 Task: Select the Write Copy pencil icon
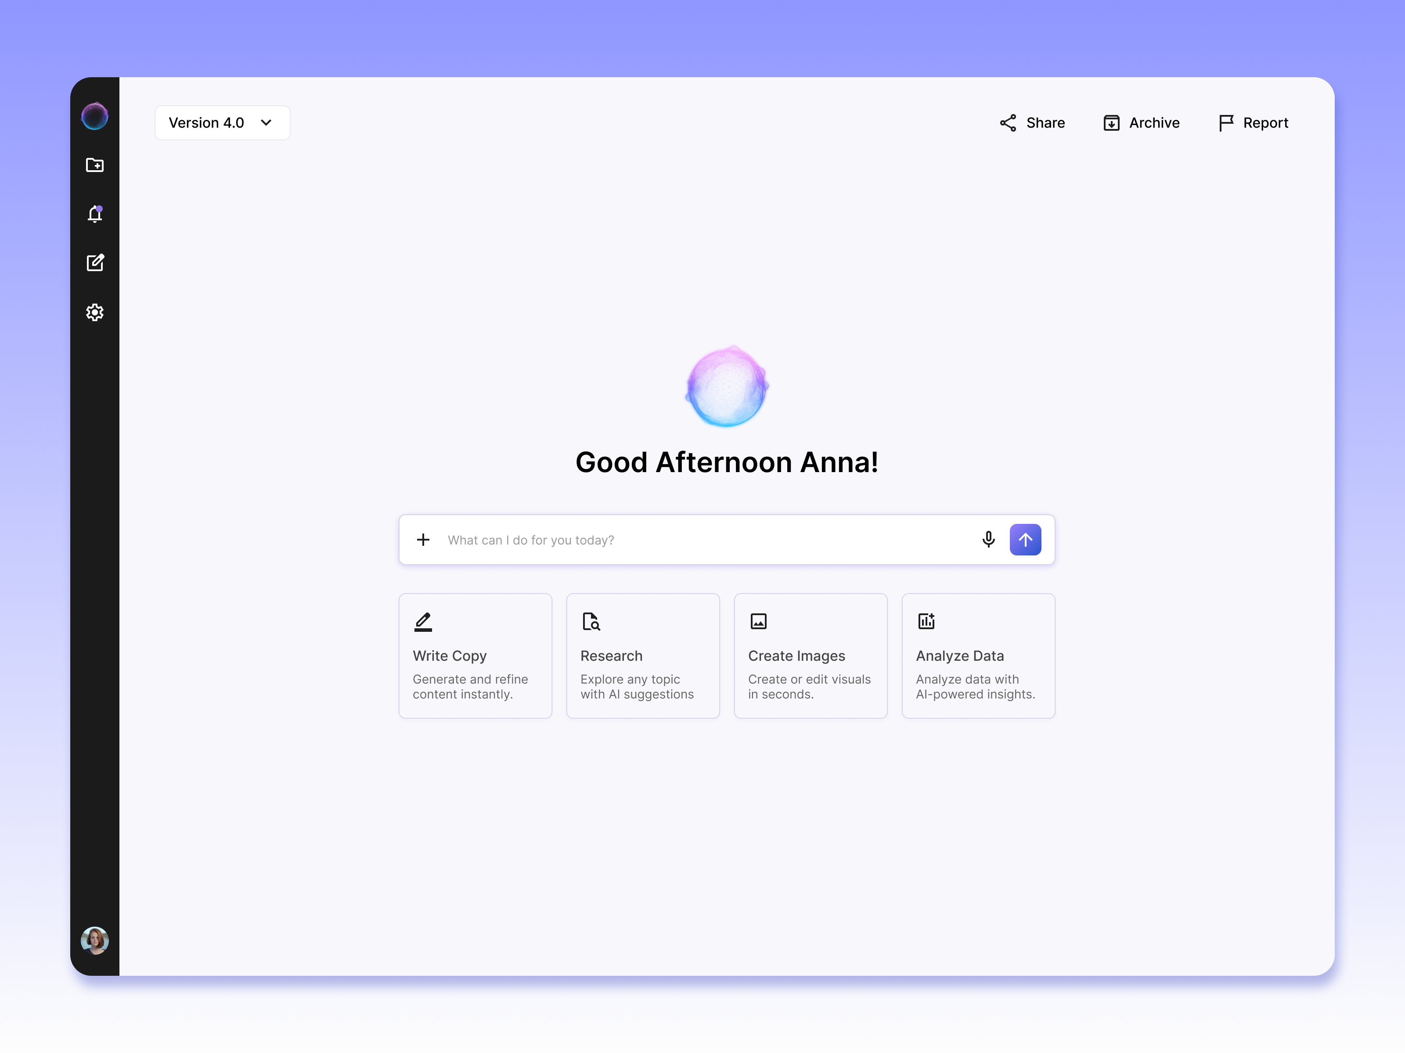pos(423,621)
